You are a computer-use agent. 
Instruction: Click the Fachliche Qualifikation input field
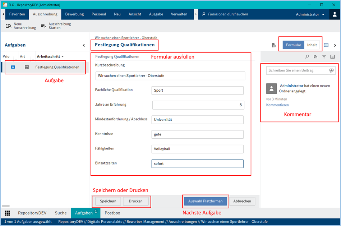click(x=197, y=91)
